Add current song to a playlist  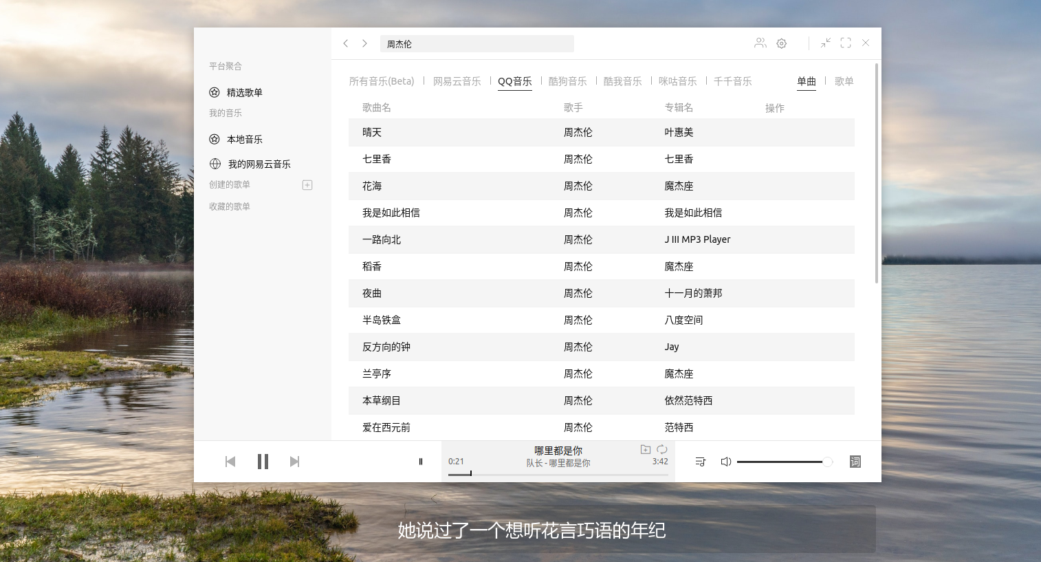click(x=645, y=449)
